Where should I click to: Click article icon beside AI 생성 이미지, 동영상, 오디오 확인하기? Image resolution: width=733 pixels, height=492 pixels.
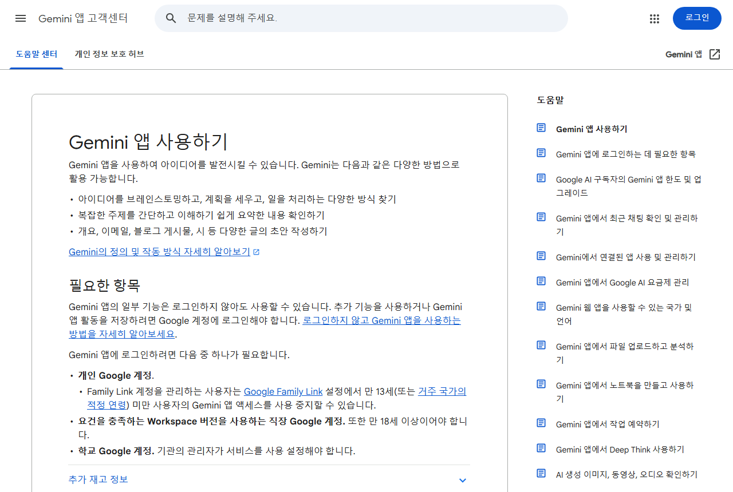click(541, 473)
